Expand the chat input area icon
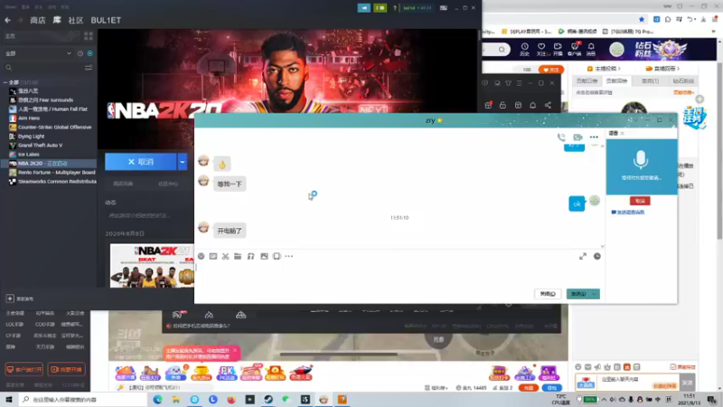The width and height of the screenshot is (723, 407). pos(583,256)
